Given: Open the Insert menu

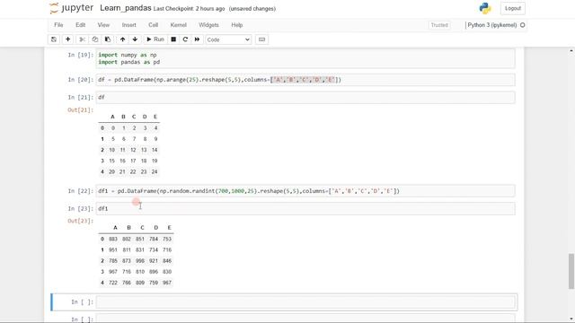Looking at the screenshot, I should [128, 25].
